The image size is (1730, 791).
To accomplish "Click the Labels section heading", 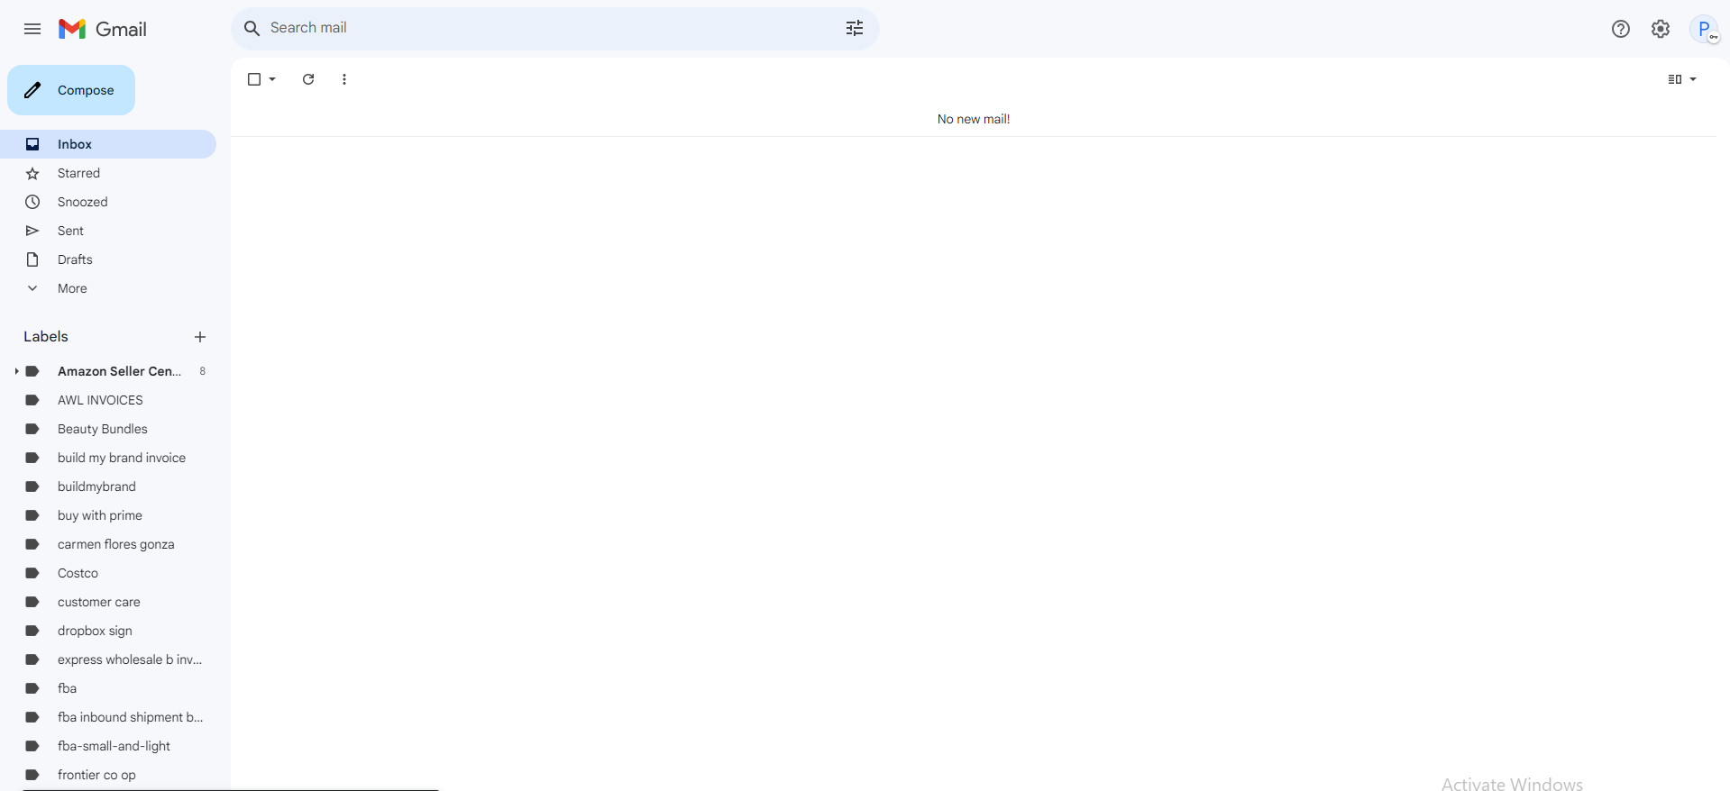I will (x=46, y=337).
